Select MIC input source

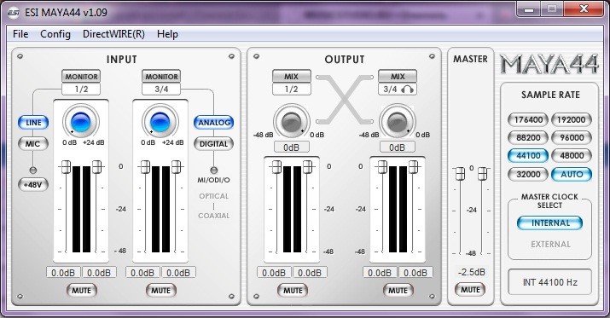point(33,144)
